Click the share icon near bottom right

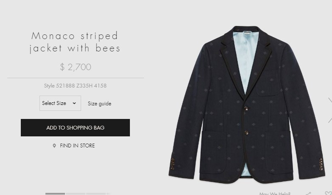click(x=309, y=194)
